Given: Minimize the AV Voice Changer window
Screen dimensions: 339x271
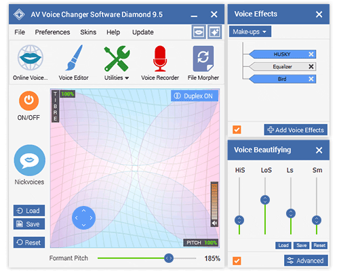Looking at the screenshot, I should 194,16.
